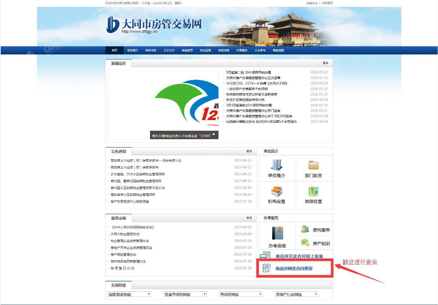Click 商品房买卖合同网上备案 link
This screenshot has height=305, width=438.
(299, 256)
